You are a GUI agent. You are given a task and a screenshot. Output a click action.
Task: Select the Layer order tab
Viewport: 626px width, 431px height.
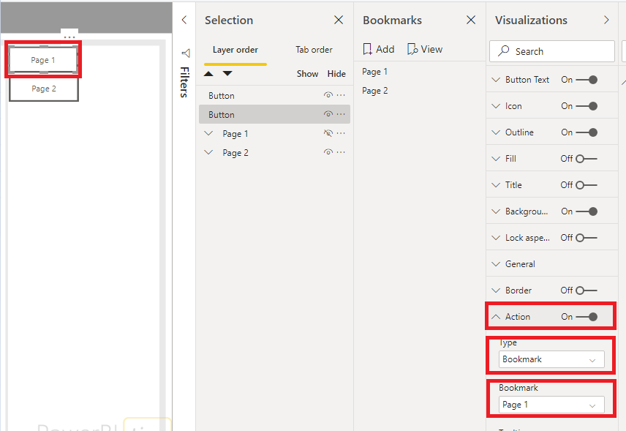pos(235,50)
